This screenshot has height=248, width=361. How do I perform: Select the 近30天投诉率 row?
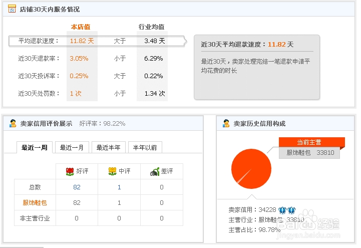coord(93,76)
